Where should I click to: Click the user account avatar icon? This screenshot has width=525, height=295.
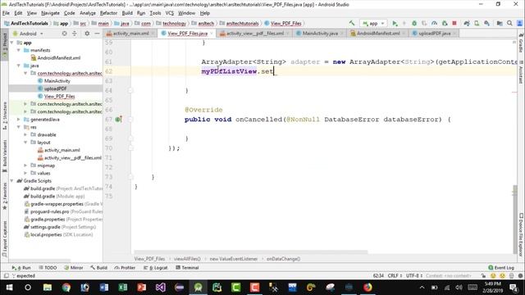click(519, 23)
